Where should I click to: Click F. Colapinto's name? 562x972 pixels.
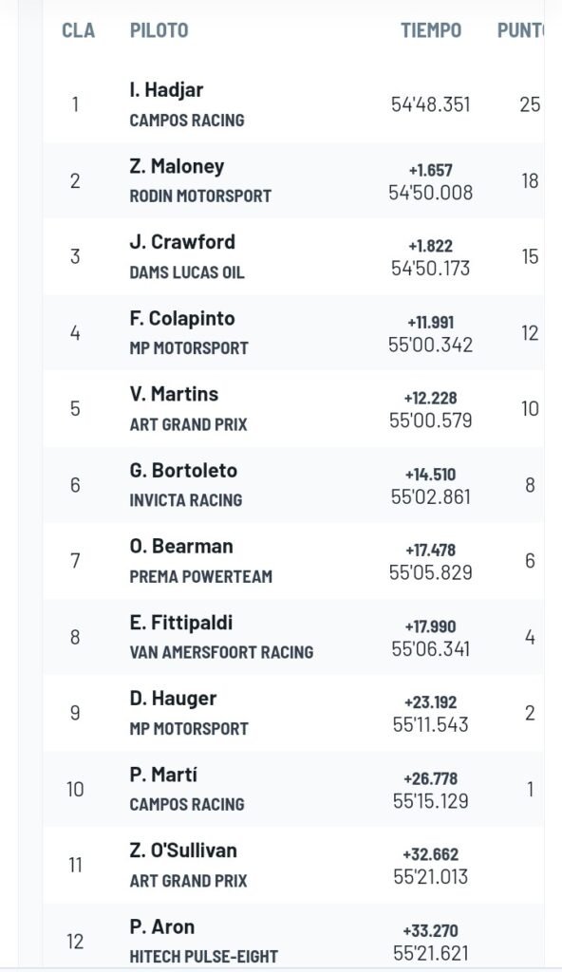[x=182, y=318]
